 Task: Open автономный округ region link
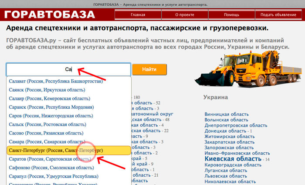152,114
